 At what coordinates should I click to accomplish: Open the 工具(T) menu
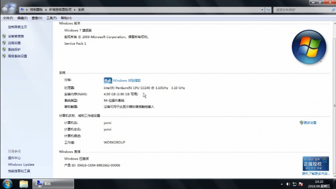52,18
